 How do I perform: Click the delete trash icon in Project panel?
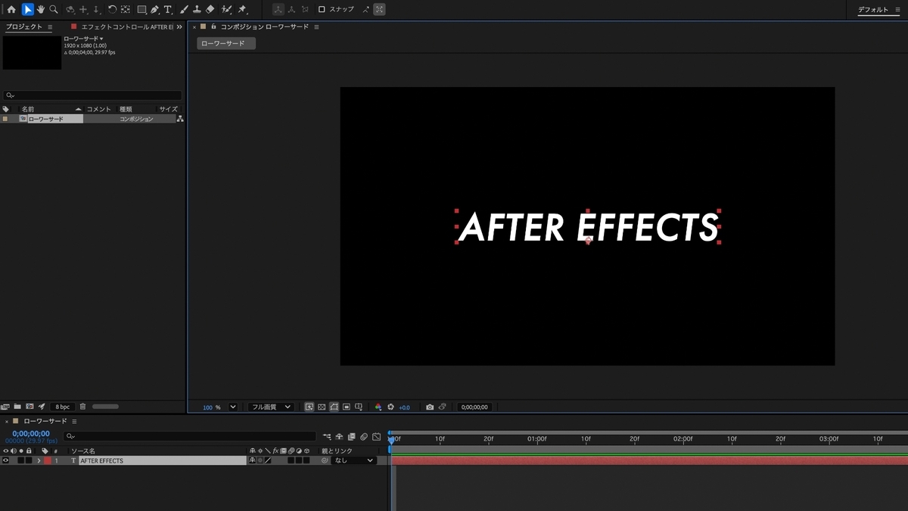point(82,407)
